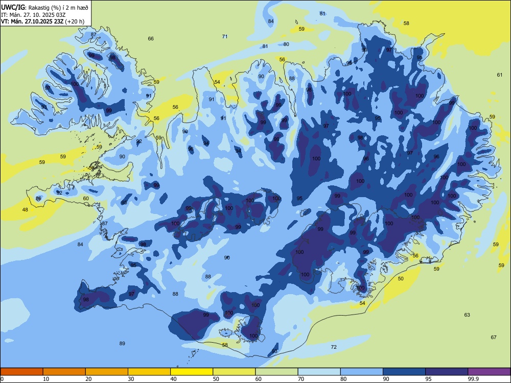Select the map value '80' off the north coast
Viewport: 511px width, 383px height.
286,44
